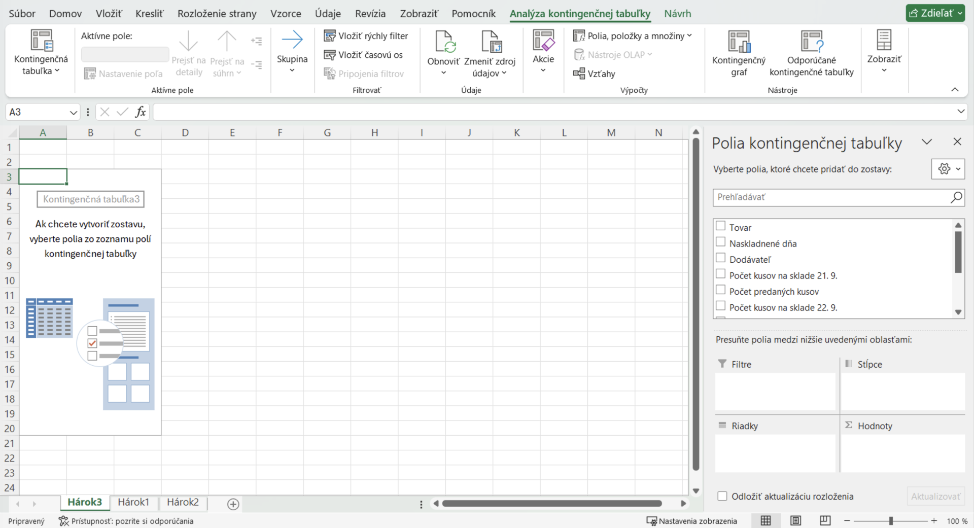The height and width of the screenshot is (528, 974).
Task: Open the field list gear Tools dropdown
Action: (948, 169)
